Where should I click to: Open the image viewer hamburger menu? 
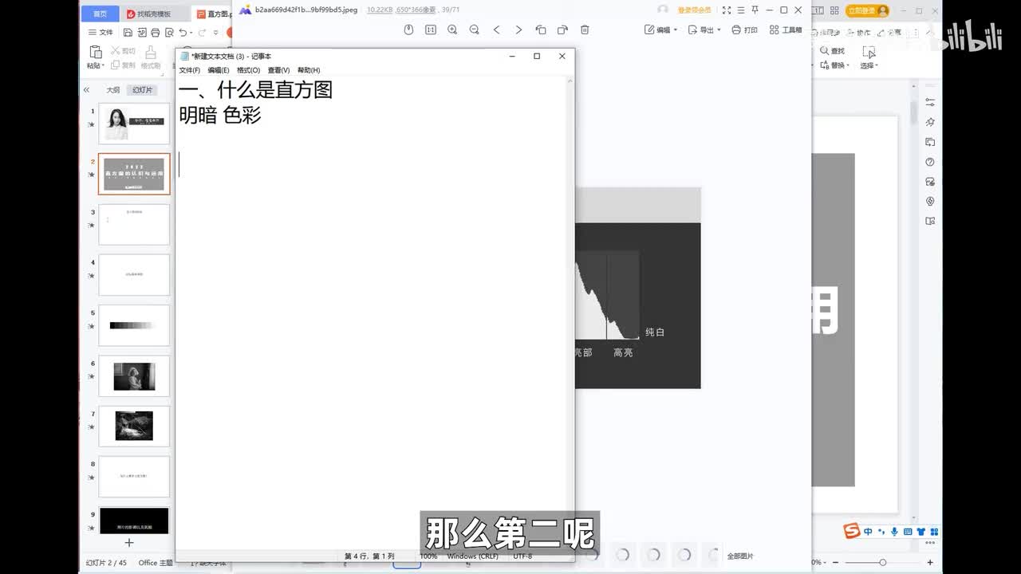coord(741,10)
